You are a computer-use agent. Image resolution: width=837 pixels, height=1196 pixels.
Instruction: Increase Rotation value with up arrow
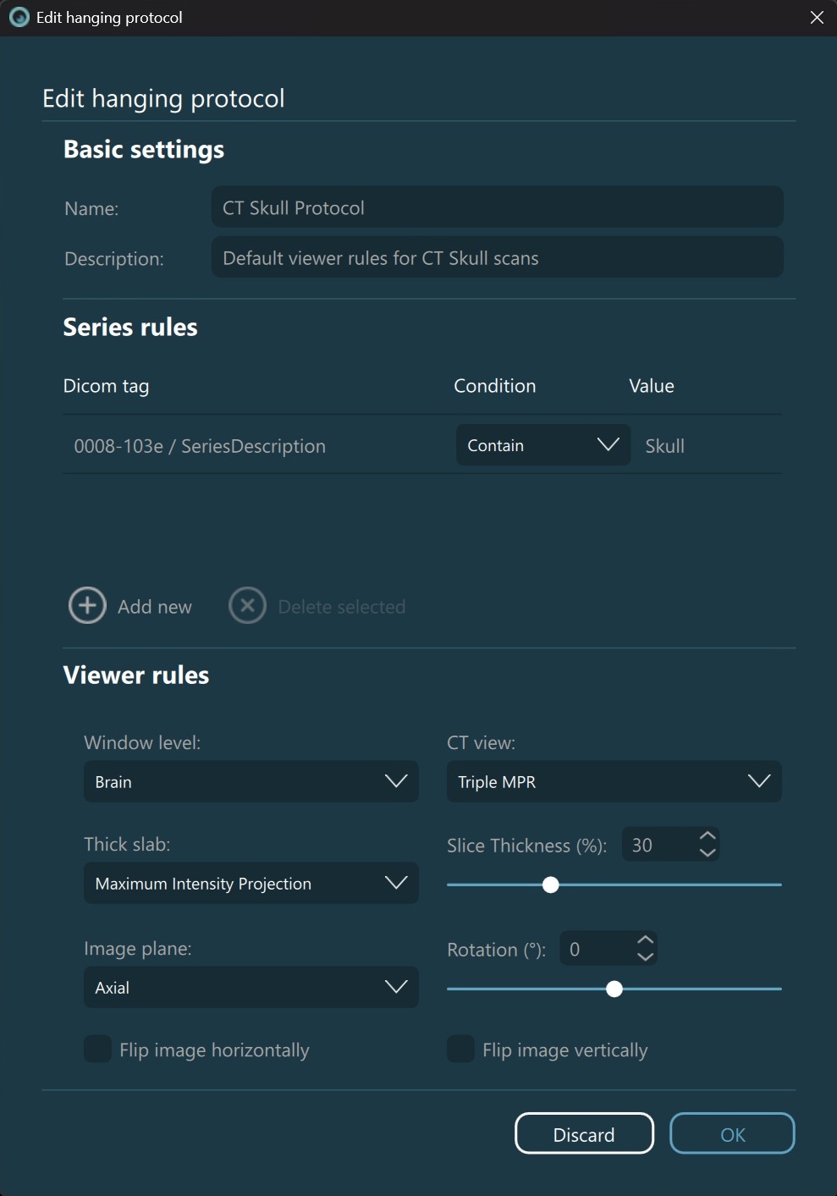click(646, 940)
